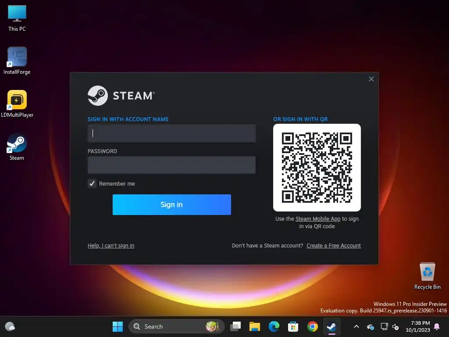Screen dimensions: 449x337
Task: Close the Steam sign-in dialog
Action: pyautogui.click(x=371, y=79)
